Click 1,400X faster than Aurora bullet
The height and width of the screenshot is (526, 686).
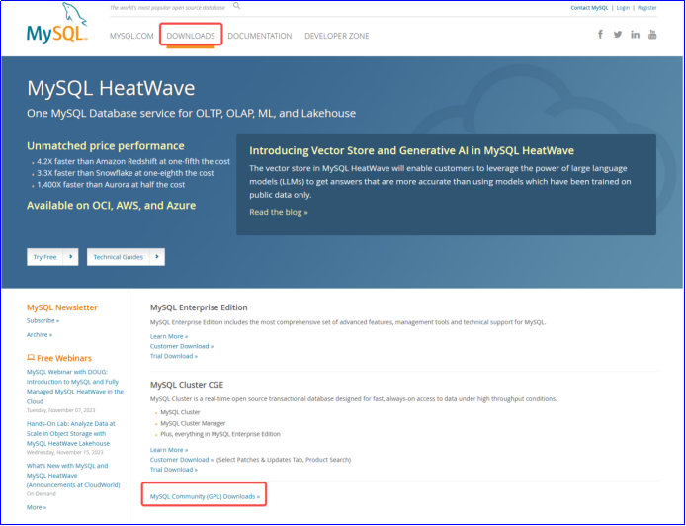pos(111,185)
